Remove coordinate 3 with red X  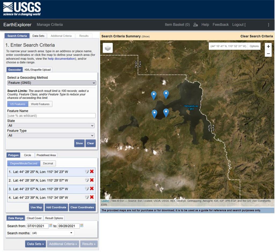click(92, 189)
